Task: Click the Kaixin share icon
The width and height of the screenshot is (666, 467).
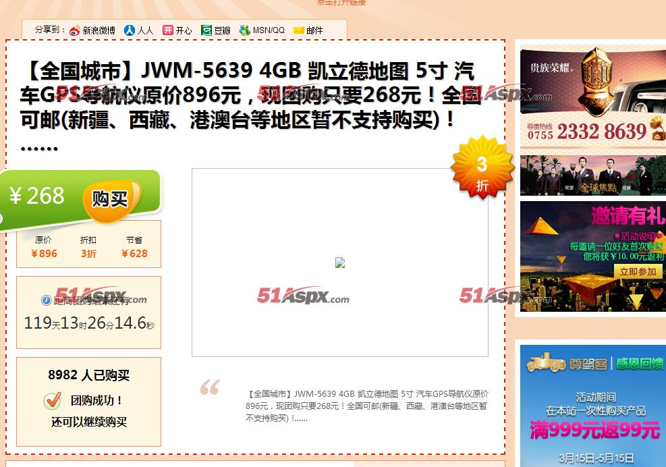Action: tap(168, 30)
